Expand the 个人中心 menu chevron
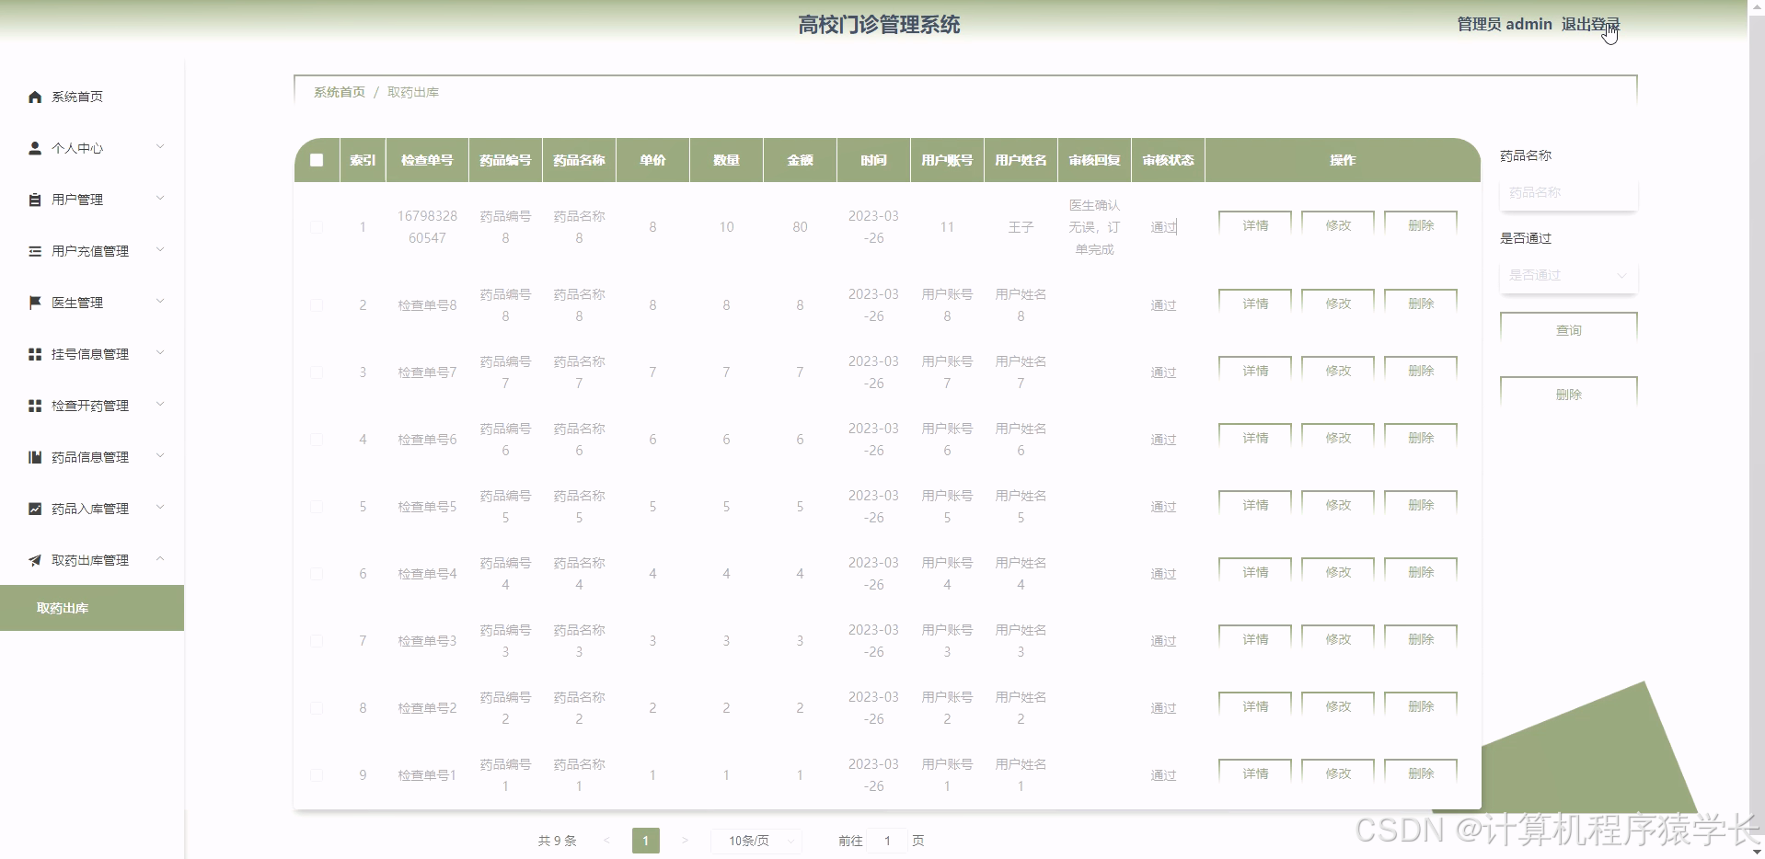The width and height of the screenshot is (1765, 859). tap(160, 147)
